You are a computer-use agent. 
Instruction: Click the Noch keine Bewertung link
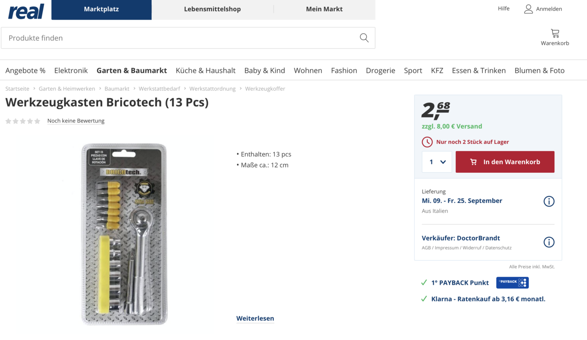pyautogui.click(x=76, y=121)
